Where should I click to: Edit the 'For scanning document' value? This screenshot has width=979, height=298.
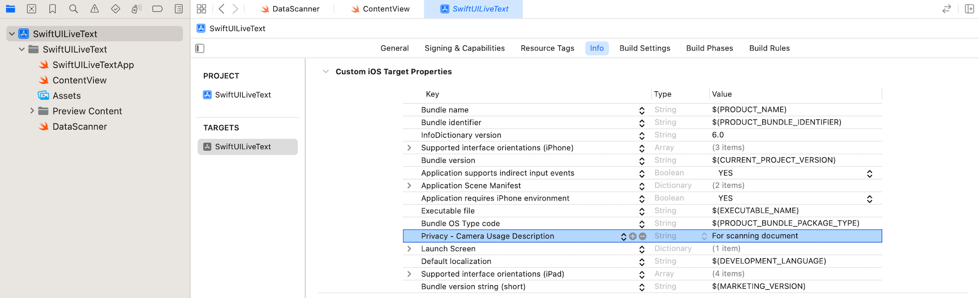[x=755, y=236]
